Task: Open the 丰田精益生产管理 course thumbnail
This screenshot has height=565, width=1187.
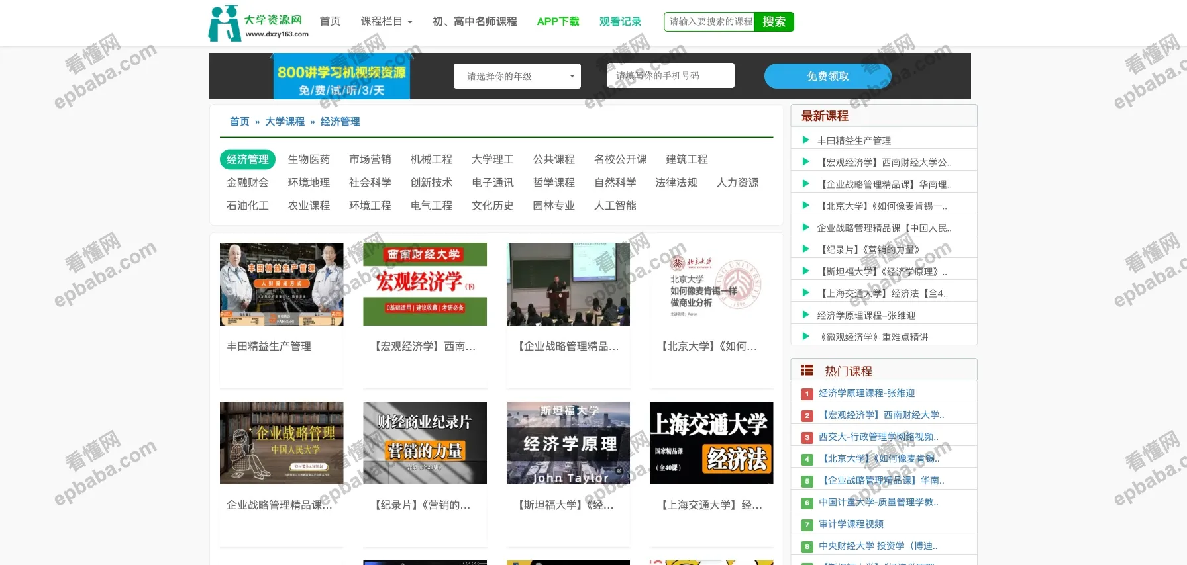Action: pyautogui.click(x=282, y=284)
